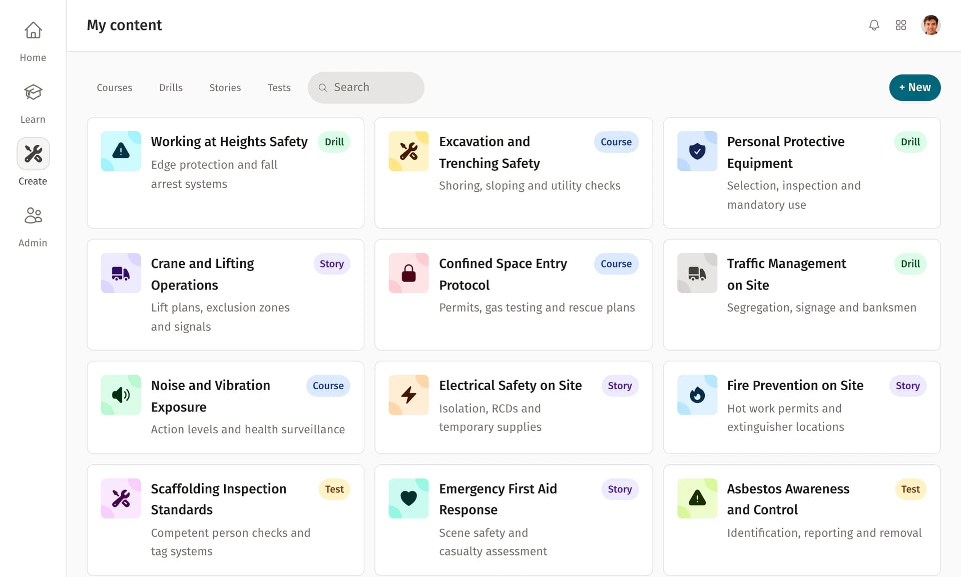Click the flame icon on Fire Prevention card

click(697, 395)
